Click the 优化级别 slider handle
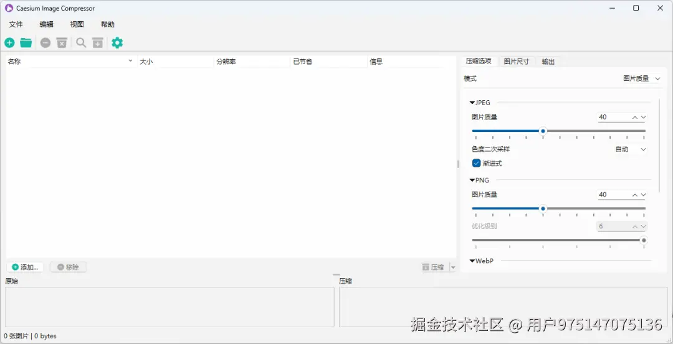 point(644,240)
